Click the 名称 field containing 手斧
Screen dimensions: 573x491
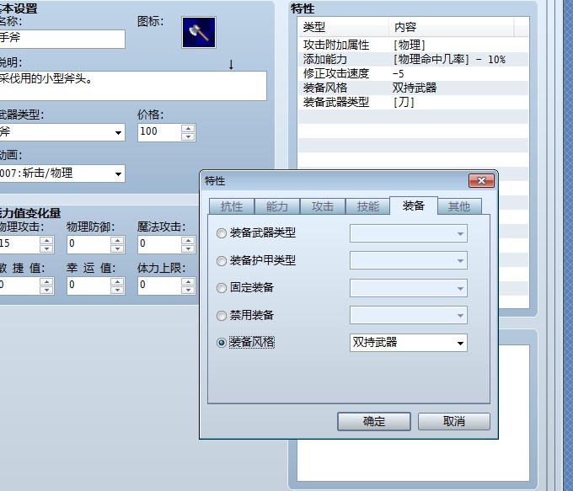pos(62,39)
